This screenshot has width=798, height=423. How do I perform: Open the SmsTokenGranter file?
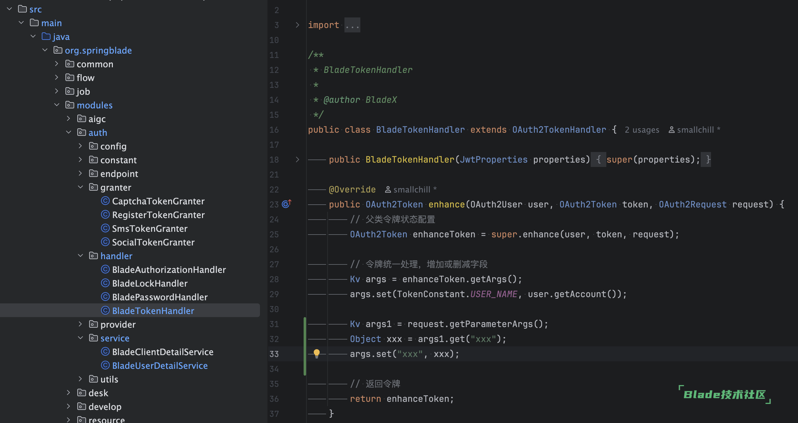[x=150, y=228]
